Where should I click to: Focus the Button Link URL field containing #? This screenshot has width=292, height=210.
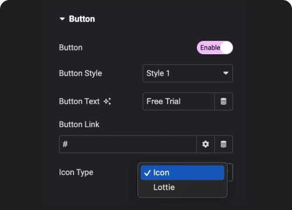pyautogui.click(x=128, y=144)
